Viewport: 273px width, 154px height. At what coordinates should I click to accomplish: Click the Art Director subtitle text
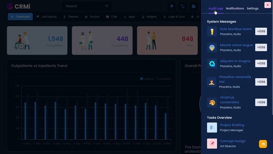(228, 146)
